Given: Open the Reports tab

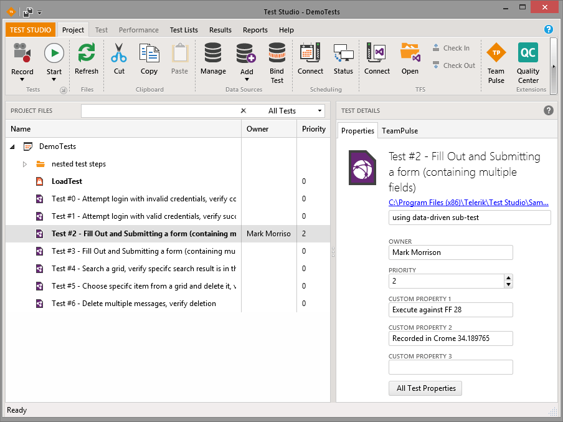Looking at the screenshot, I should tap(255, 30).
